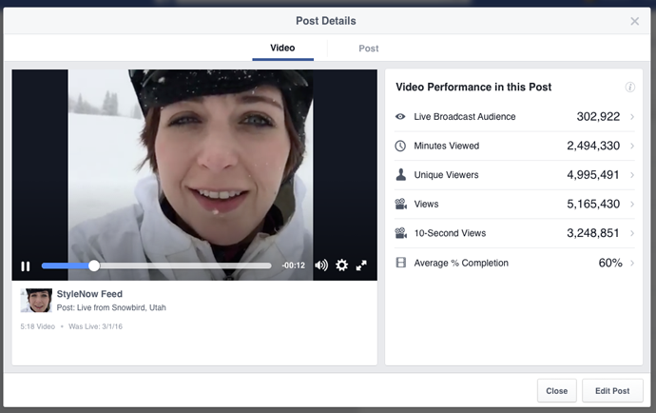This screenshot has height=413, width=656.
Task: Expand video to fullscreen
Action: [361, 265]
